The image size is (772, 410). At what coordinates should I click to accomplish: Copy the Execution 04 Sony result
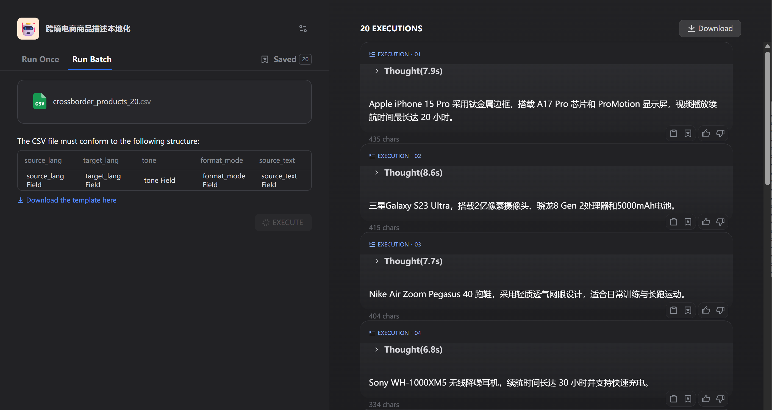click(673, 399)
